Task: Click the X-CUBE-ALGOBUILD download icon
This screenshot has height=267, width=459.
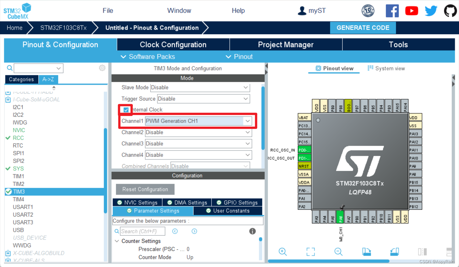Action: coord(8,253)
